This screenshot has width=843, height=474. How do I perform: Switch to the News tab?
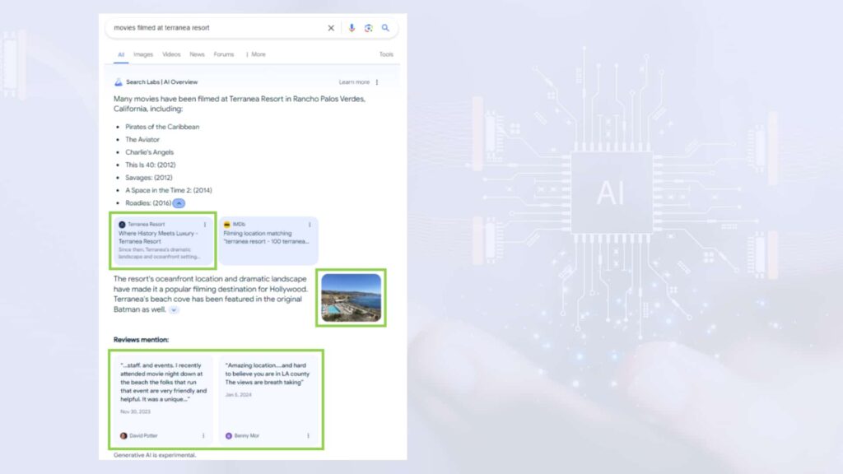click(x=197, y=55)
